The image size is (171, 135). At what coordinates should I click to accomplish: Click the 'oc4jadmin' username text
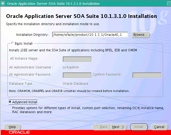[x=71, y=67]
